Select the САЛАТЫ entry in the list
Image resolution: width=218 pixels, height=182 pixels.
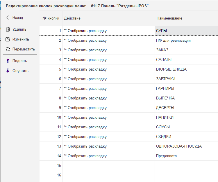(x=164, y=60)
